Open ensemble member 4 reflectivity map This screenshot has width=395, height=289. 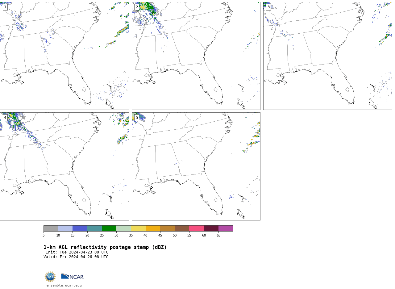click(64, 166)
